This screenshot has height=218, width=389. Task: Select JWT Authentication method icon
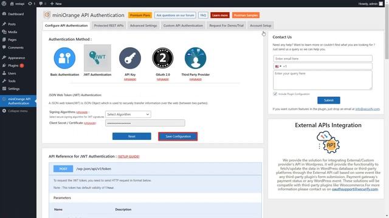point(97,58)
